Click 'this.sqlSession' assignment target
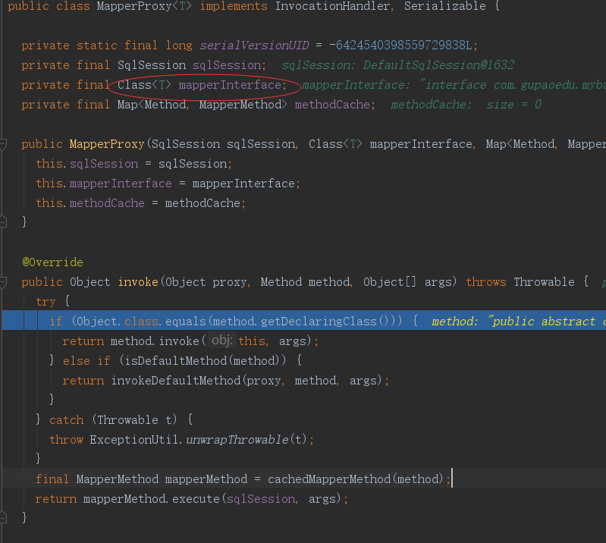Image resolution: width=606 pixels, height=543 pixels. point(87,164)
